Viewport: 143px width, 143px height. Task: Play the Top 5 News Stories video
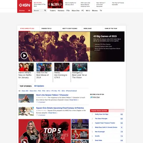(24, 142)
